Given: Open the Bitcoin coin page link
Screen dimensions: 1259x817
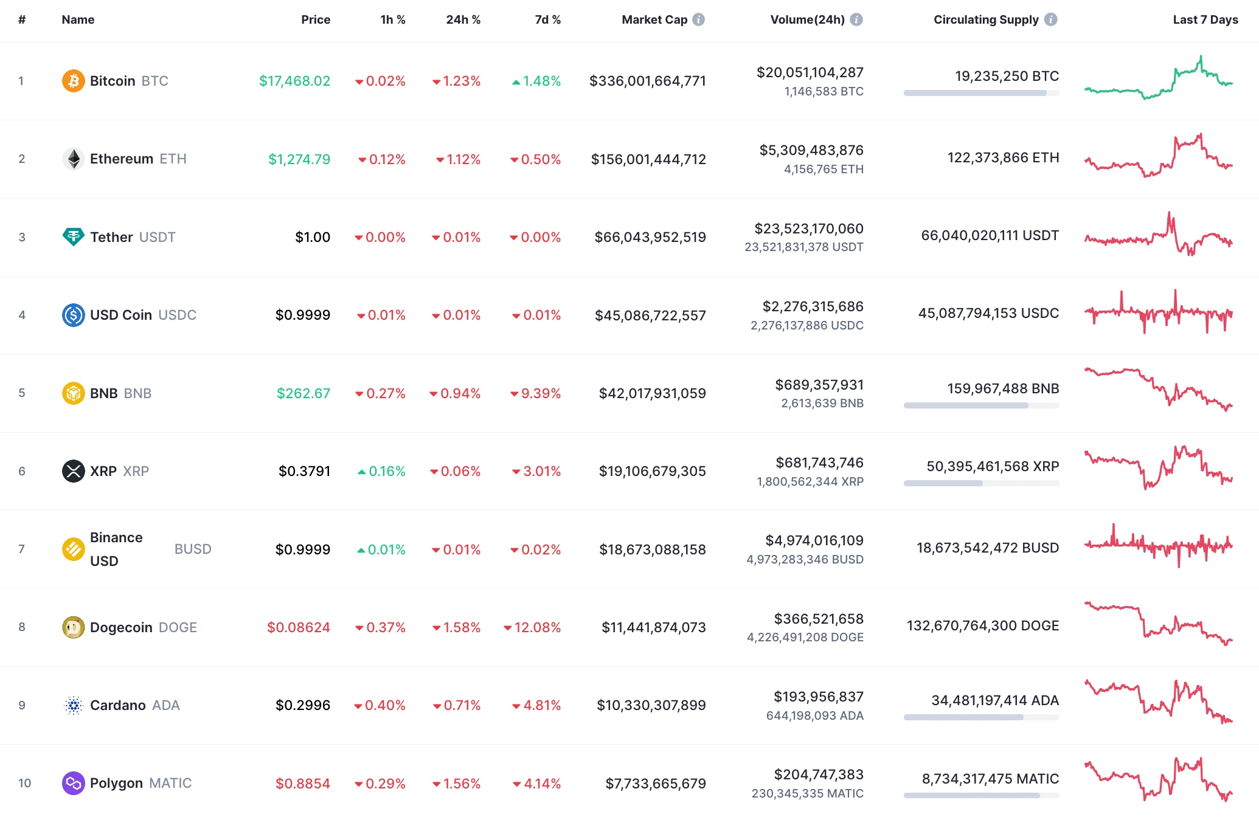Looking at the screenshot, I should coord(113,80).
